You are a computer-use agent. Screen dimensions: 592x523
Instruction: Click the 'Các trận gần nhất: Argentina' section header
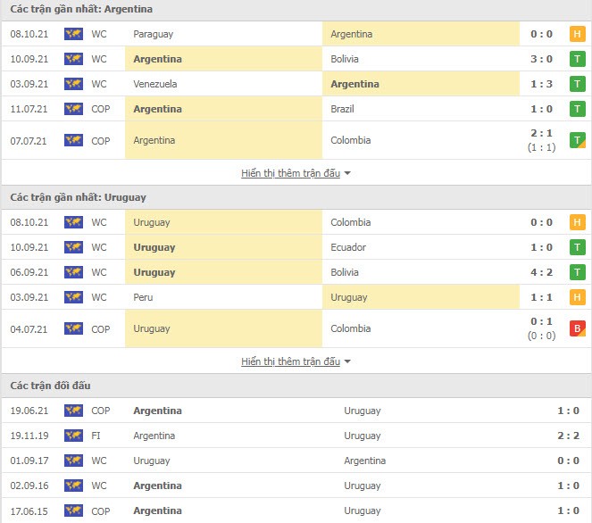click(81, 9)
